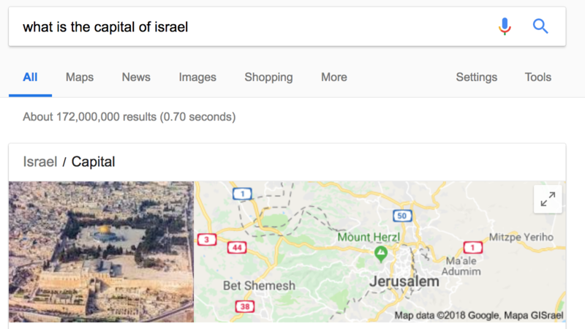Click inside the search query text field
The width and height of the screenshot is (585, 329).
[254, 27]
